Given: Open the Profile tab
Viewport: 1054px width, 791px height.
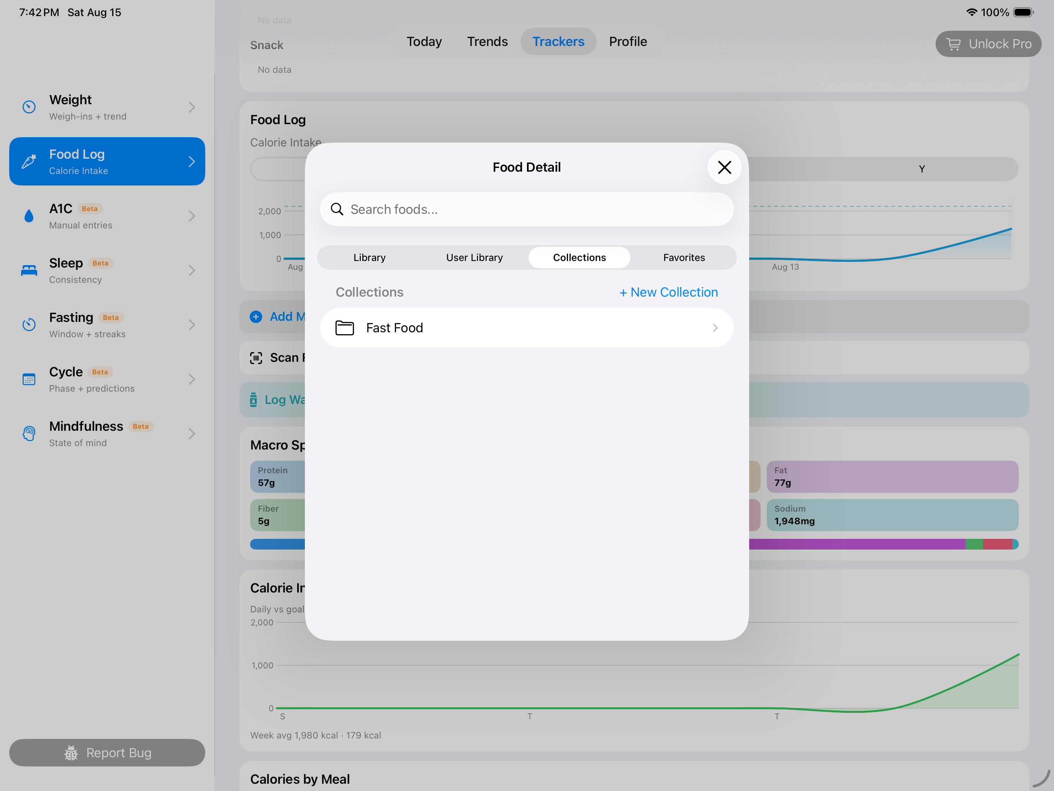Looking at the screenshot, I should 628,41.
